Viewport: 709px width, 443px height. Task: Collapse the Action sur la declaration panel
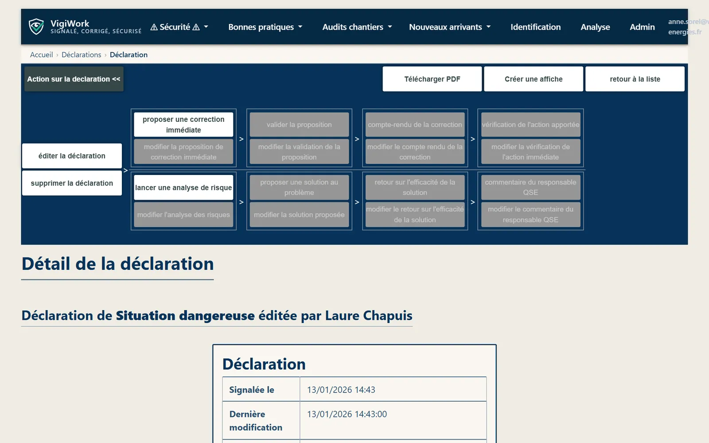(74, 79)
